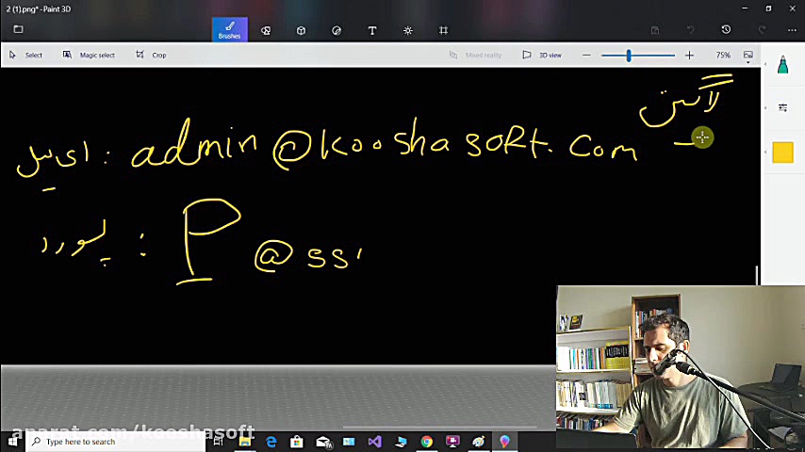Open the 2D shapes tool

pos(266,30)
